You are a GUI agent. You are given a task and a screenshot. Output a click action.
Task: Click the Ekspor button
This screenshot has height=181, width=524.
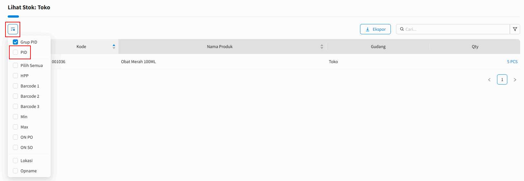tap(375, 29)
